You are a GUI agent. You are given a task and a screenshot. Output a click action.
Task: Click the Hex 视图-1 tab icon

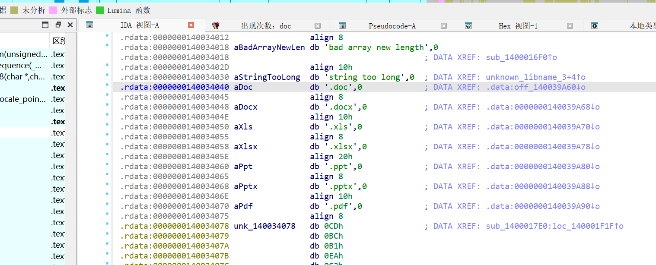coord(468,25)
